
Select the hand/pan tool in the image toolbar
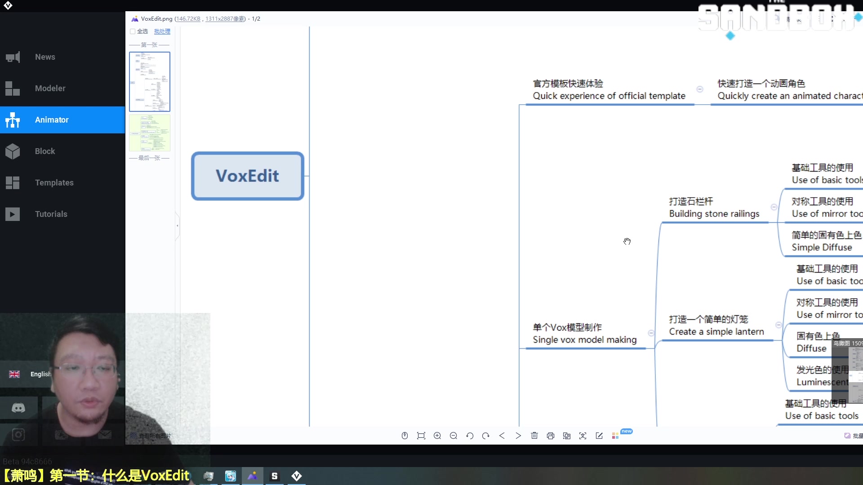click(405, 436)
